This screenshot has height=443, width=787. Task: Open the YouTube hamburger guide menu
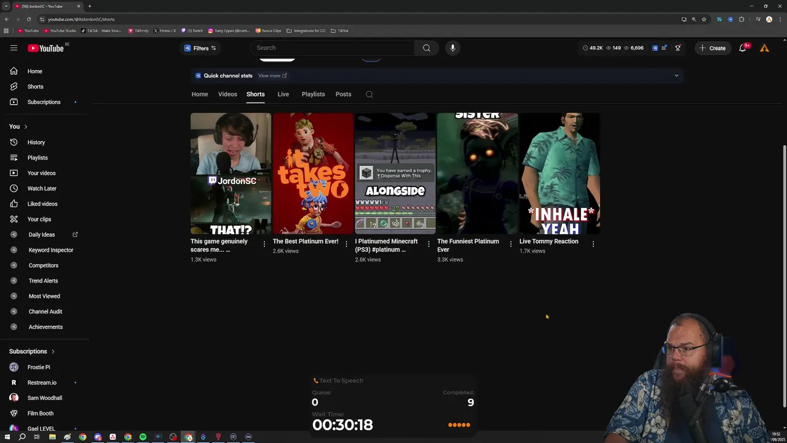click(14, 48)
